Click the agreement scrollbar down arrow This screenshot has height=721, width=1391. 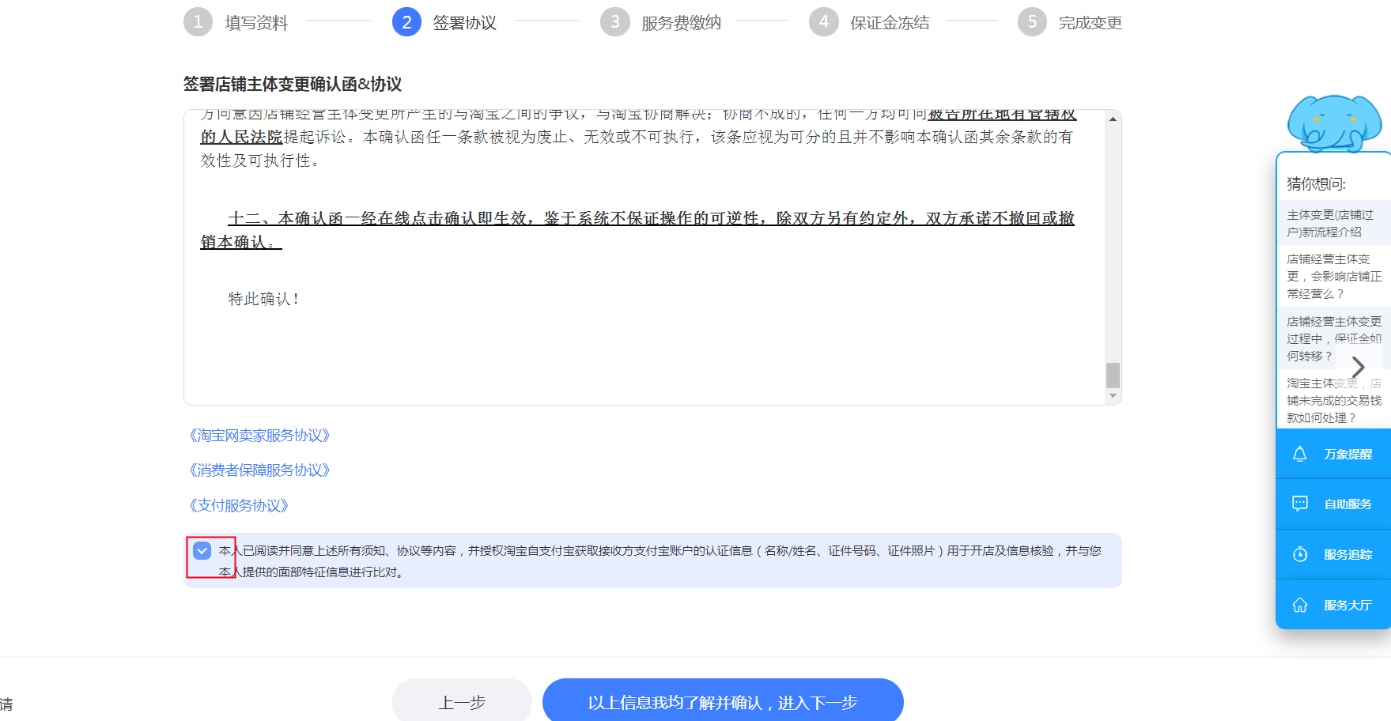tap(1113, 395)
